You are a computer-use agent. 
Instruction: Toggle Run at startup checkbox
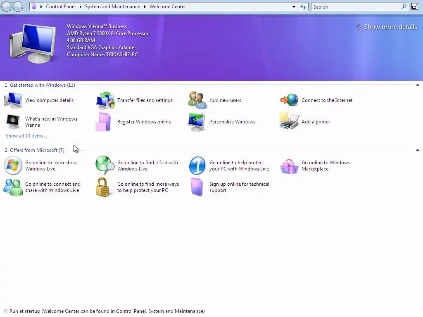5,311
